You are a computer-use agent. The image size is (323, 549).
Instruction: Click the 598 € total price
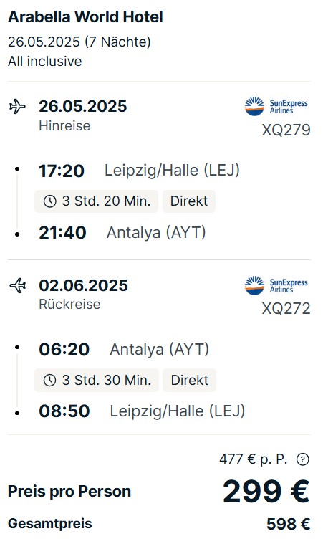288,524
